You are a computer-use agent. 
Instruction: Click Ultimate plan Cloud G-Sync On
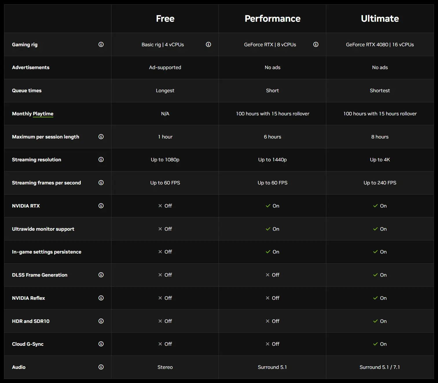click(380, 344)
